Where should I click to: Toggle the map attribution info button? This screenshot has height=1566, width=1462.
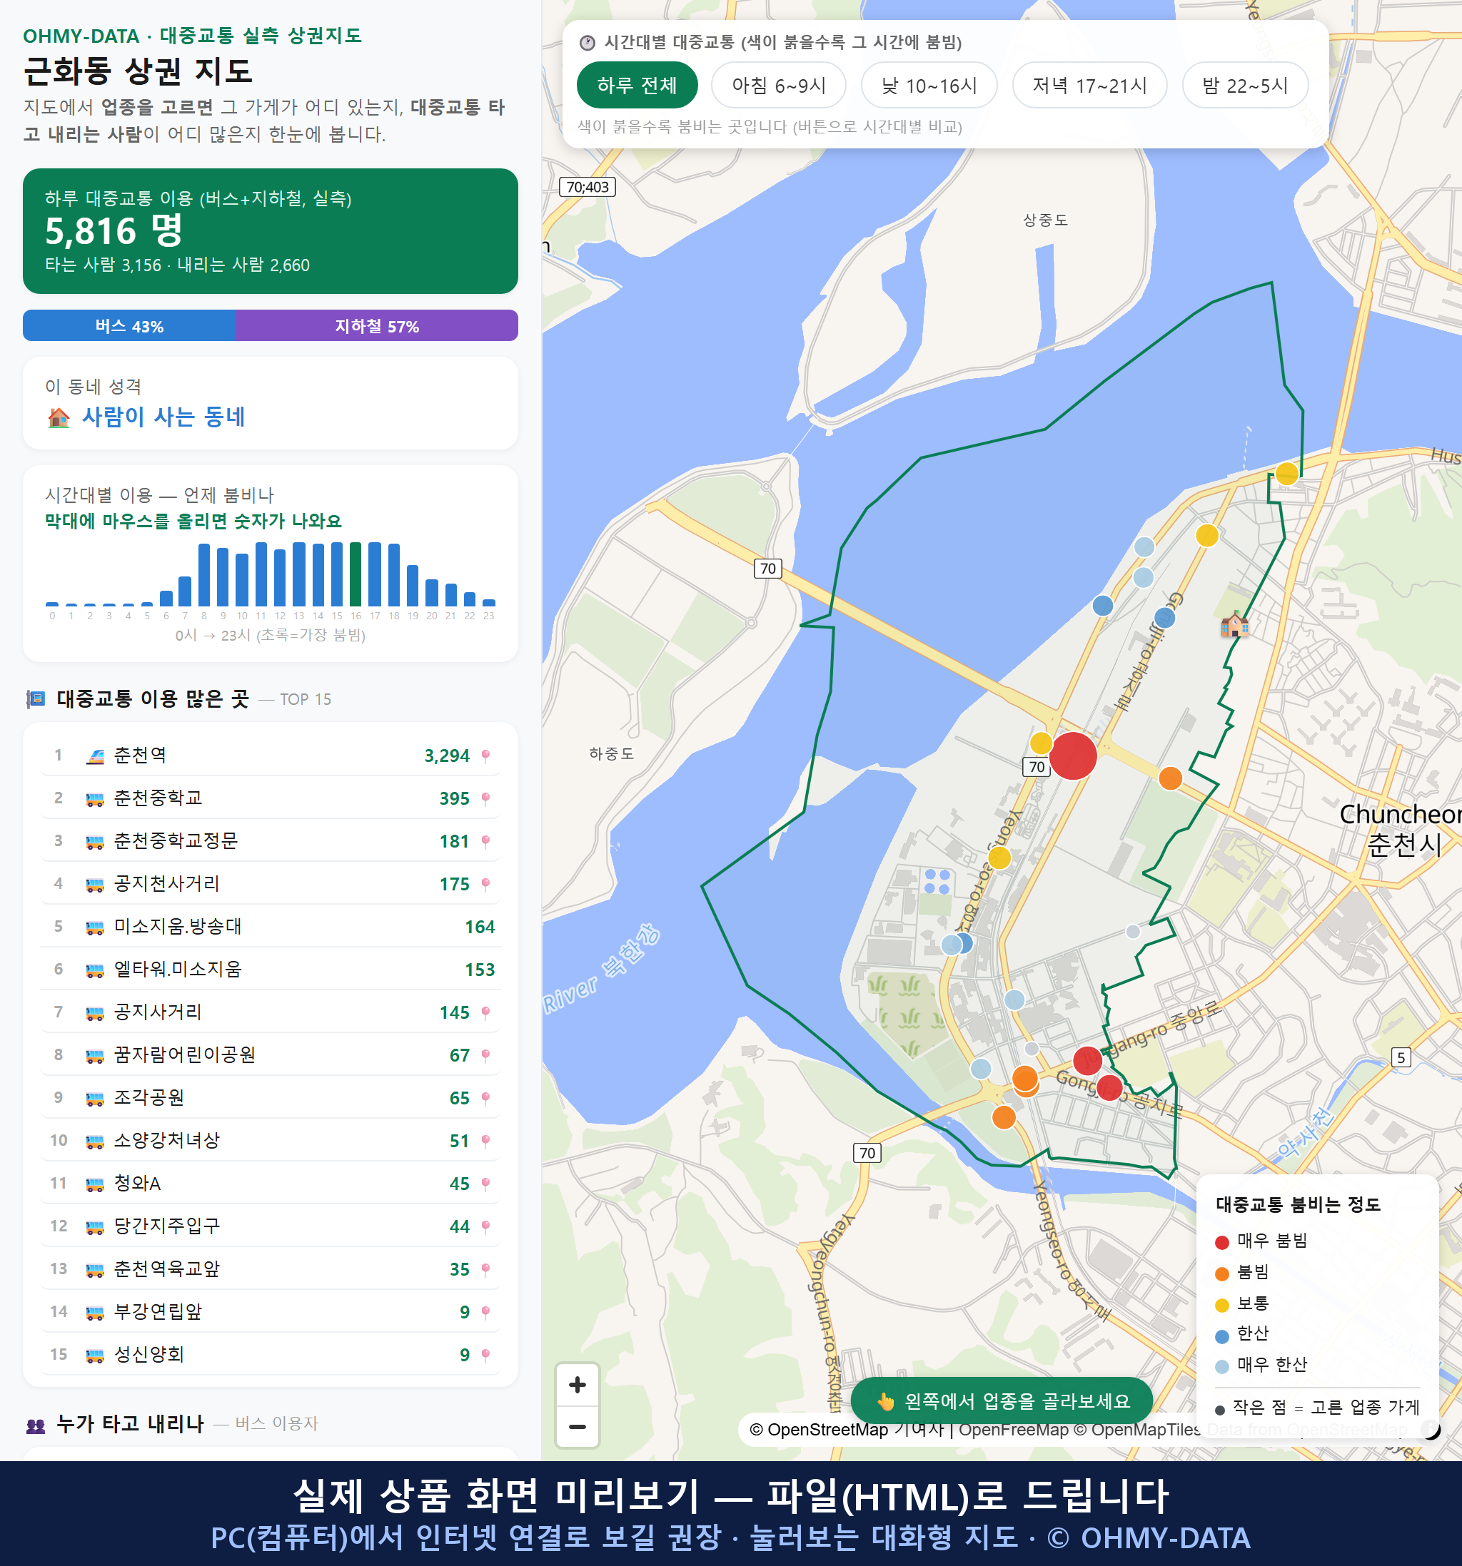[1431, 1429]
